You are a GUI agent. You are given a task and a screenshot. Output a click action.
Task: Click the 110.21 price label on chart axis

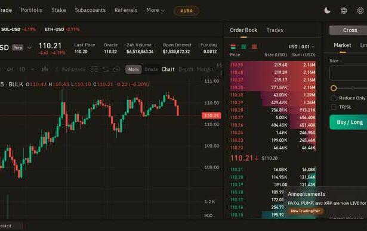tap(211, 115)
